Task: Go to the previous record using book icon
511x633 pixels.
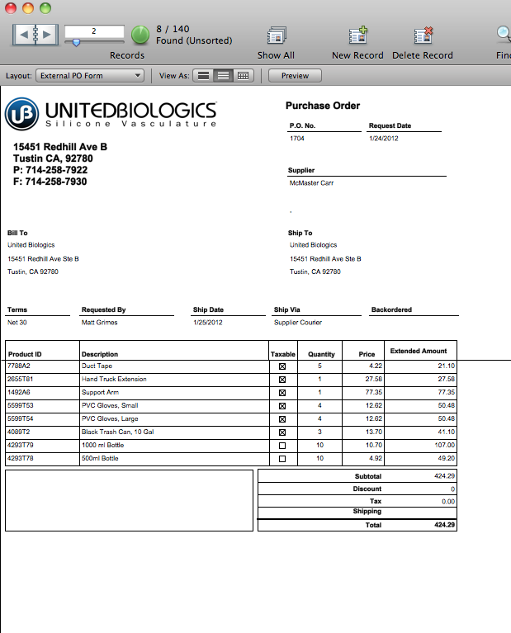Action: 25,34
